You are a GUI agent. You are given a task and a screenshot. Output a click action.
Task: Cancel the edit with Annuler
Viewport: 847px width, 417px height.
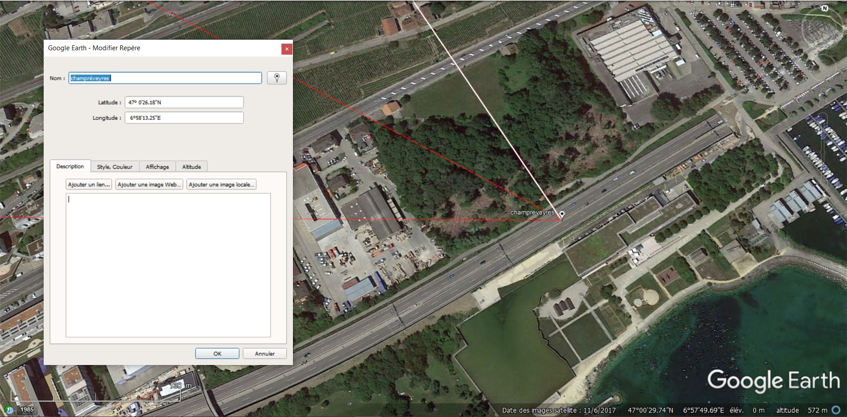[265, 354]
